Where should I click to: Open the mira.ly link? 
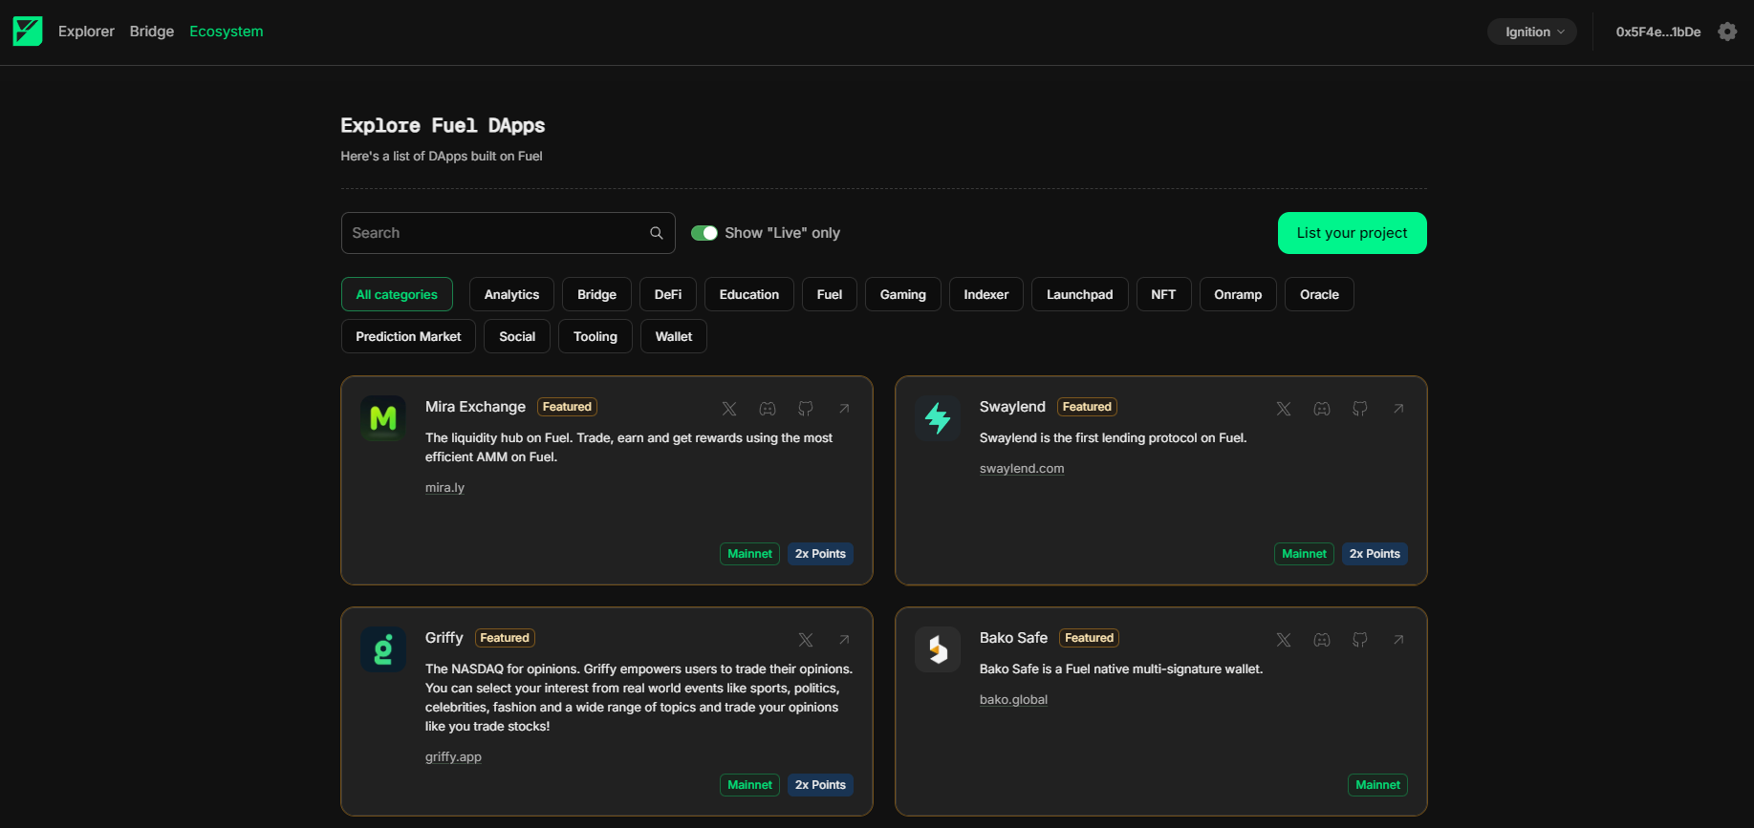(444, 487)
